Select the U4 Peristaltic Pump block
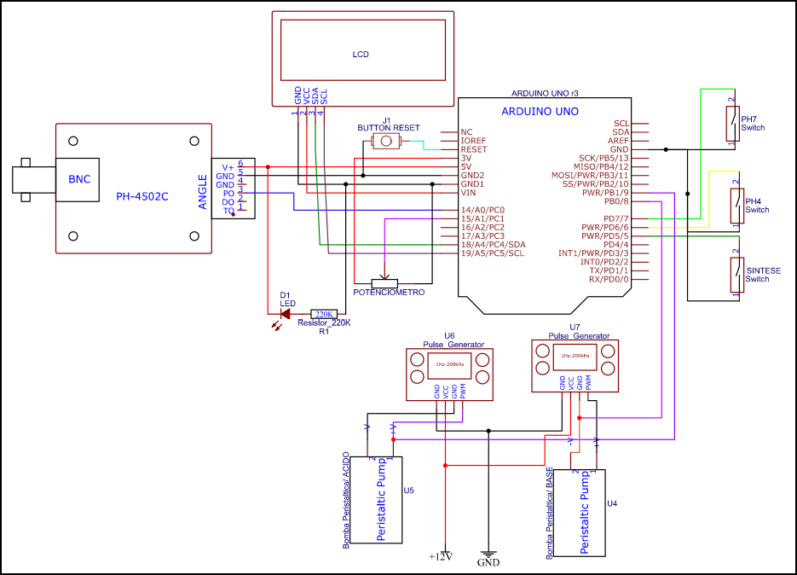Image resolution: width=797 pixels, height=575 pixels. 580,513
